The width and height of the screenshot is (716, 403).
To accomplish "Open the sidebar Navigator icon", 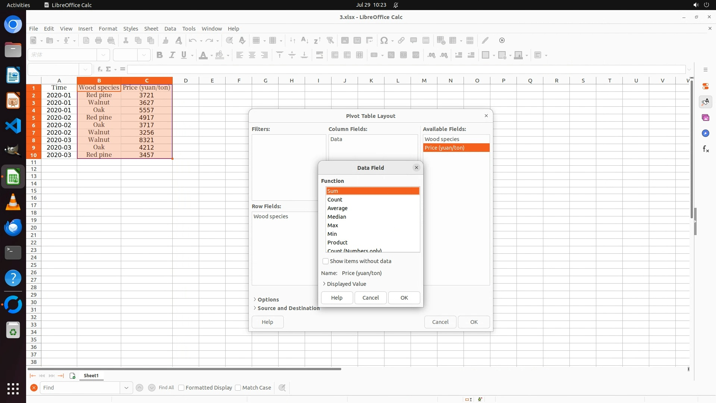I will (706, 134).
